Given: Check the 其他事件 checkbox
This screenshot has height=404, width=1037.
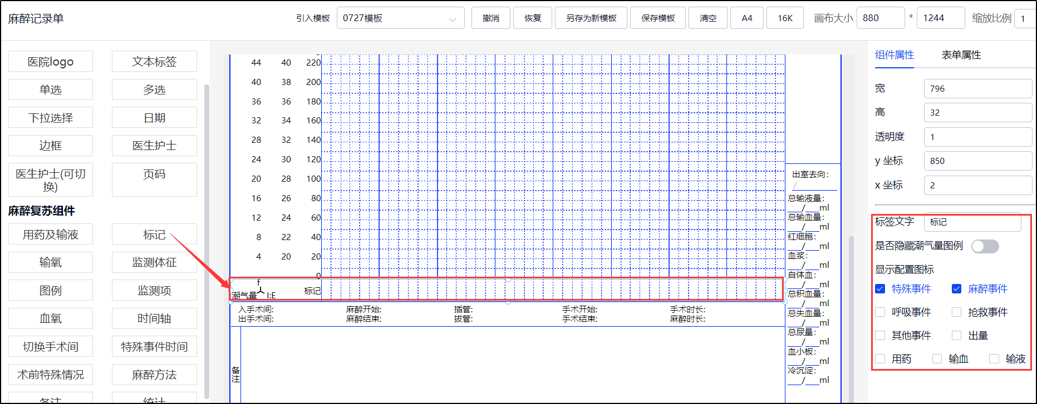Looking at the screenshot, I should [x=880, y=336].
